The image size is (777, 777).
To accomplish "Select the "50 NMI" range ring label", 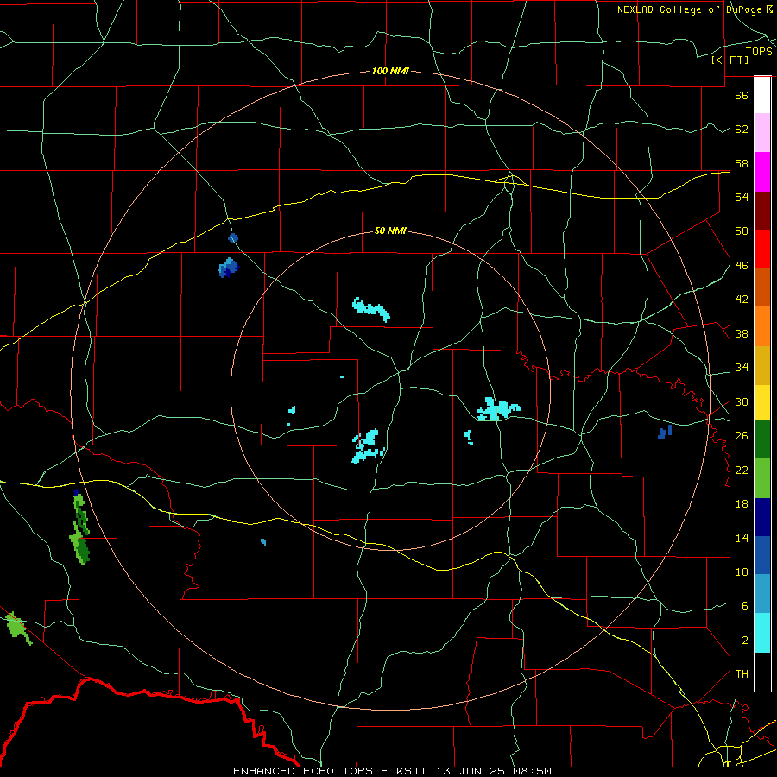I will tap(390, 231).
